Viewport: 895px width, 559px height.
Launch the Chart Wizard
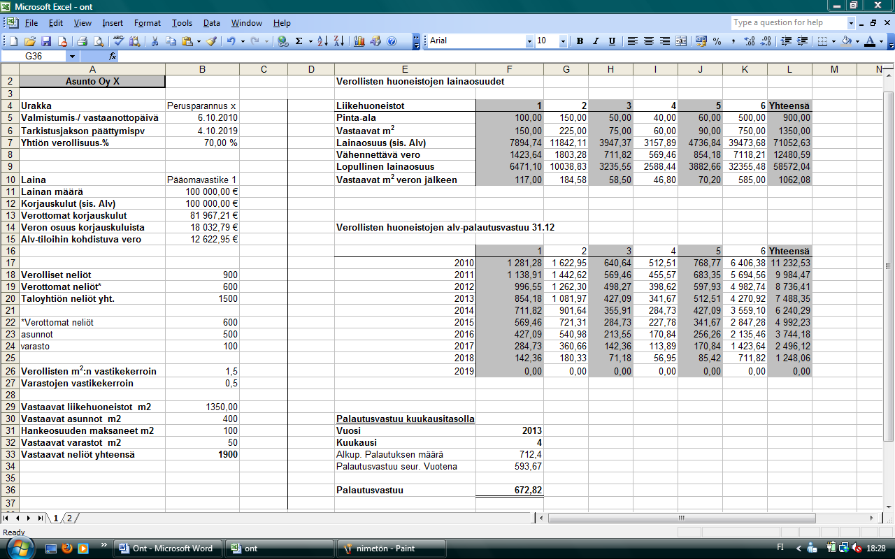click(359, 41)
